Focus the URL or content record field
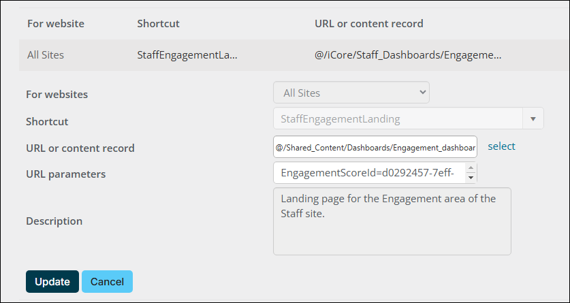 coord(375,147)
